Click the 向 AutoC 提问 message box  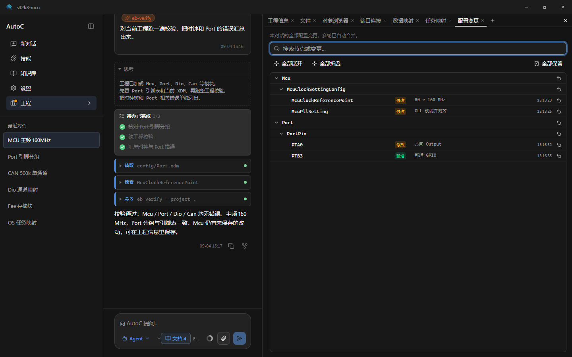[183, 323]
